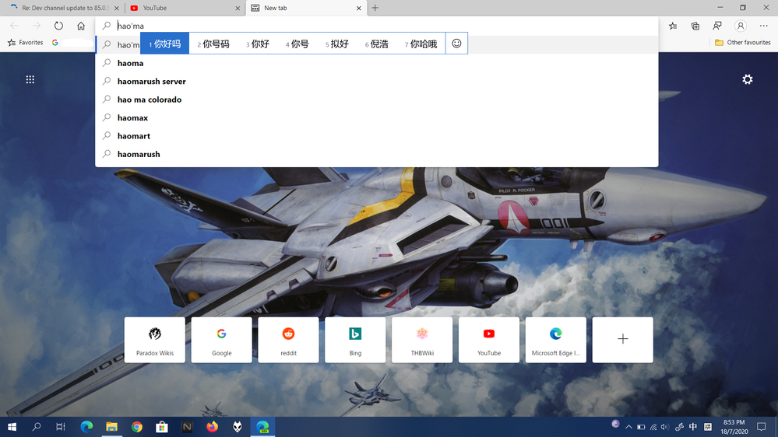Reload the page with refresh icon
This screenshot has width=778, height=437.
tap(58, 26)
